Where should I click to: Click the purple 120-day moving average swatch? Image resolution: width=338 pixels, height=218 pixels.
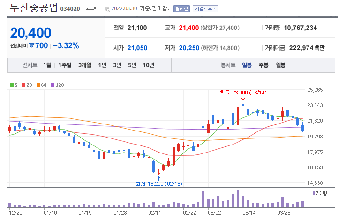tap(53, 85)
